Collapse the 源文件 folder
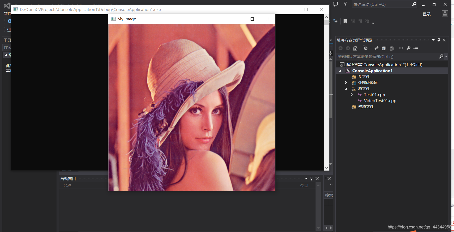This screenshot has height=232, width=454. click(346, 89)
